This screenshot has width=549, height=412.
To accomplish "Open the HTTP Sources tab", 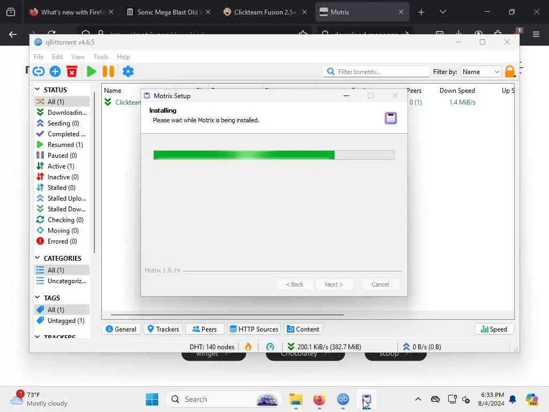I will tap(254, 329).
